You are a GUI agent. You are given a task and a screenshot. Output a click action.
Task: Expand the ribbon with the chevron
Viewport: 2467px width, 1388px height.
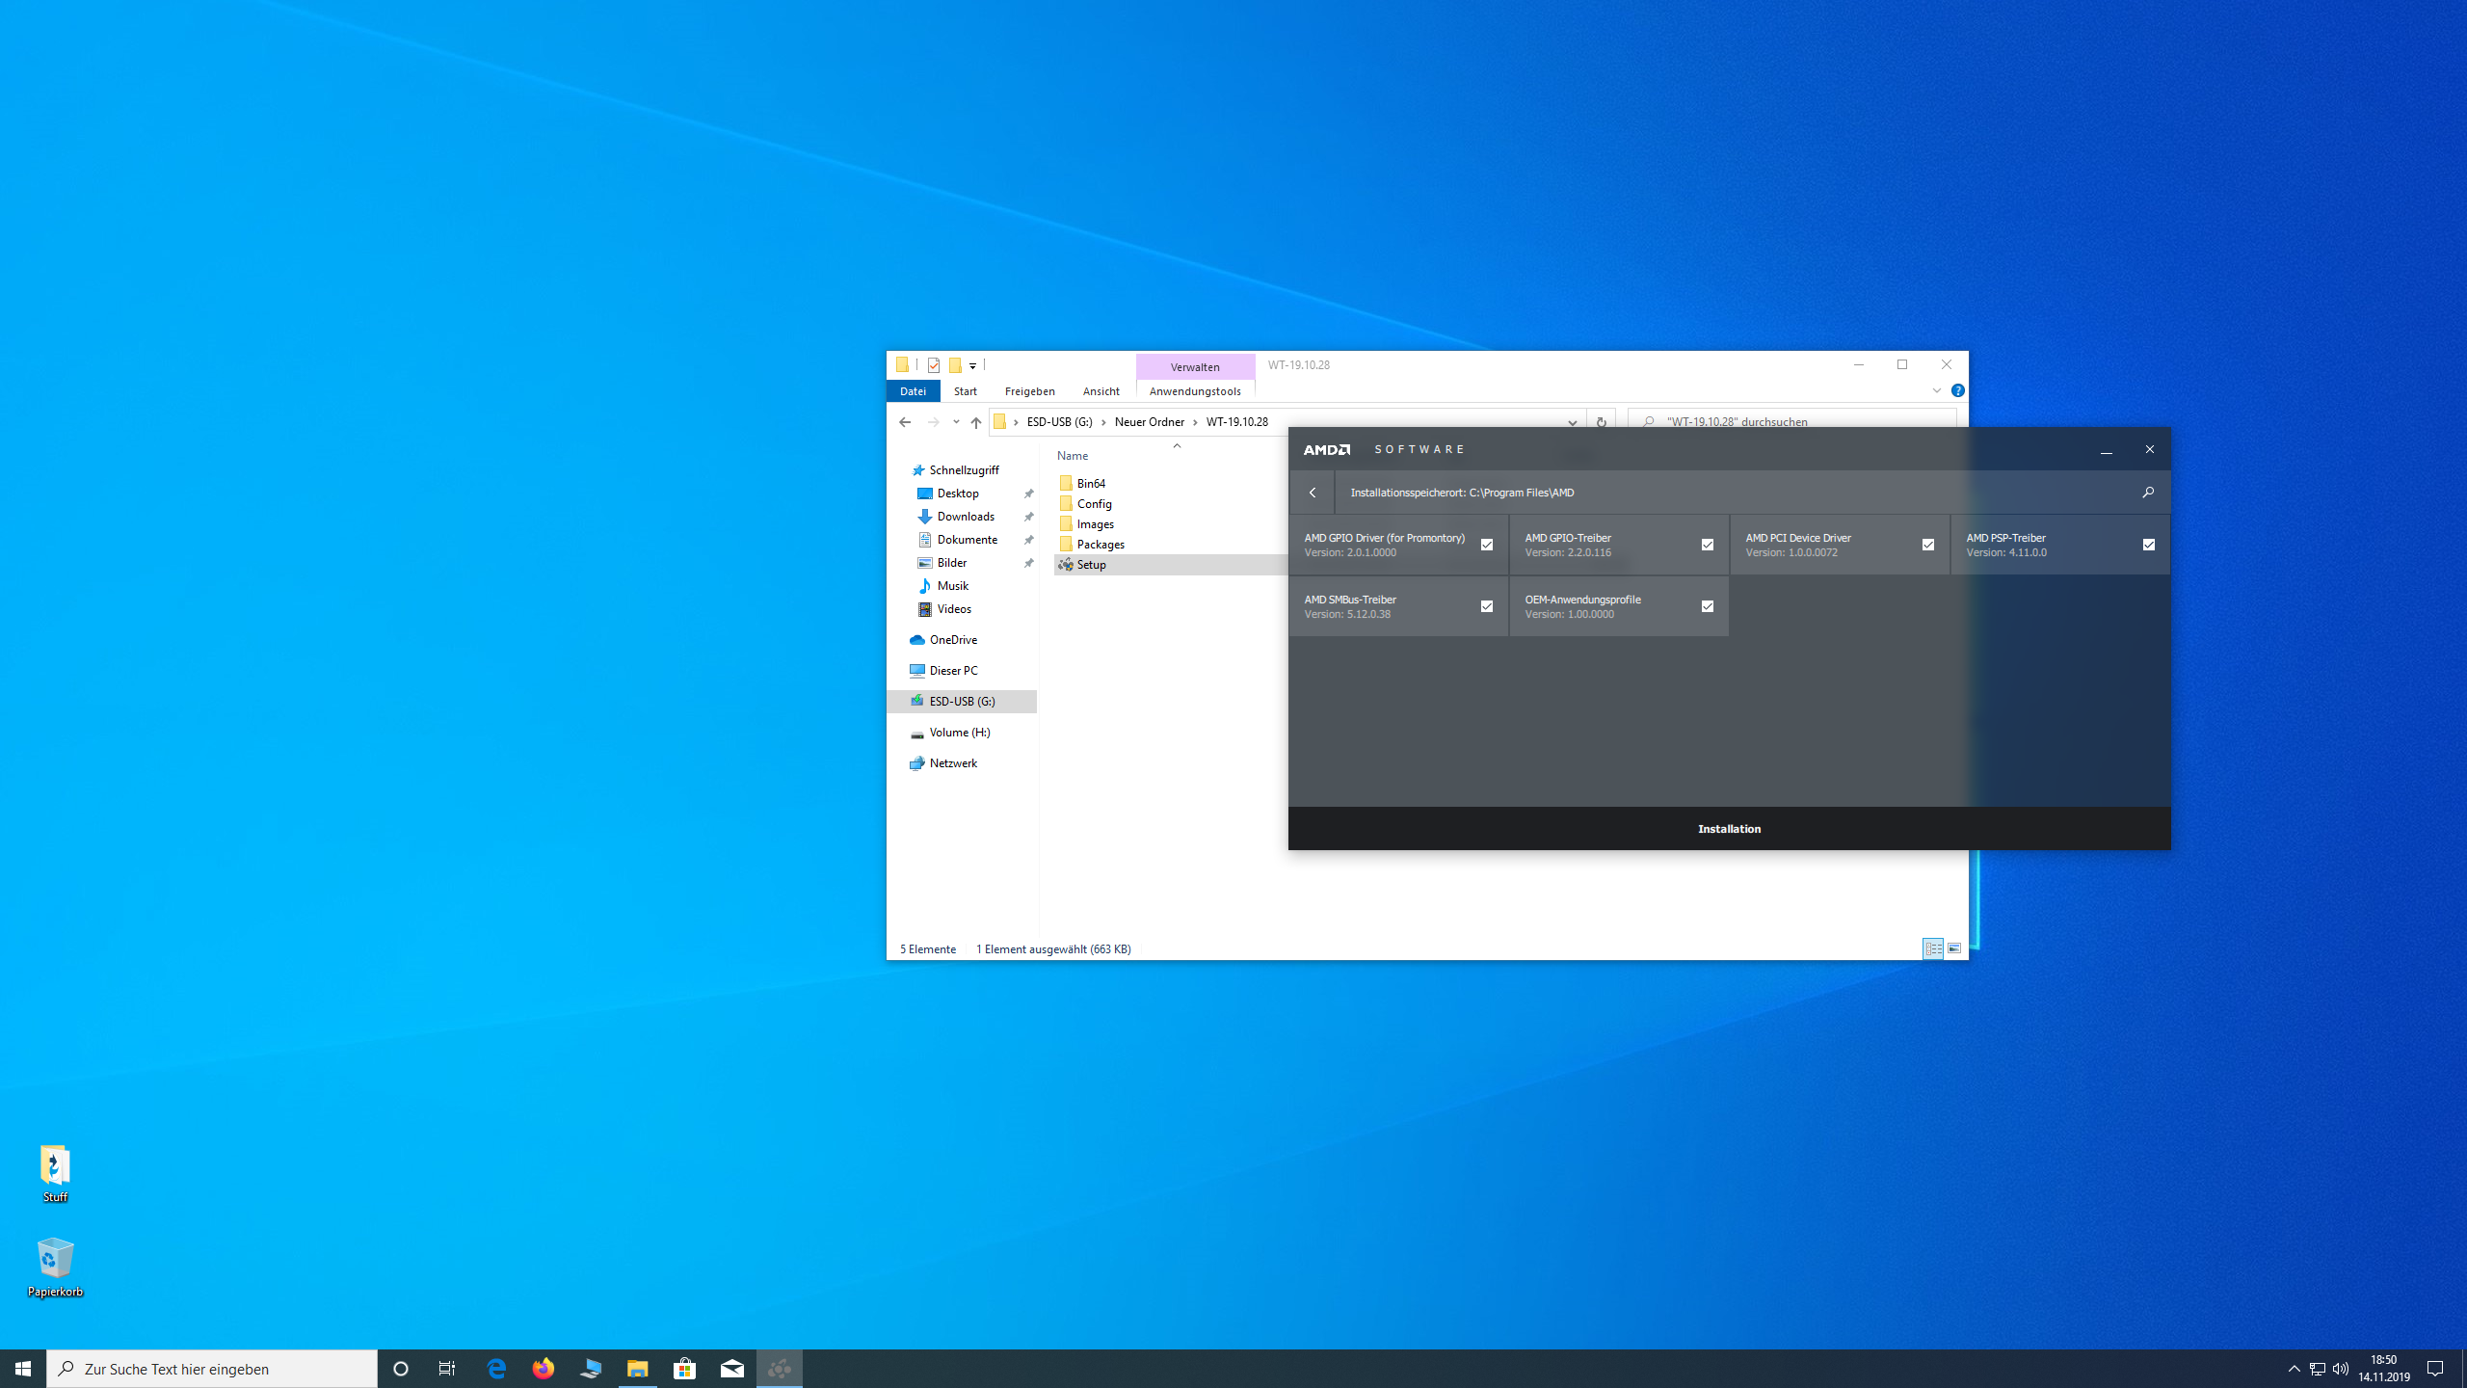(1936, 390)
